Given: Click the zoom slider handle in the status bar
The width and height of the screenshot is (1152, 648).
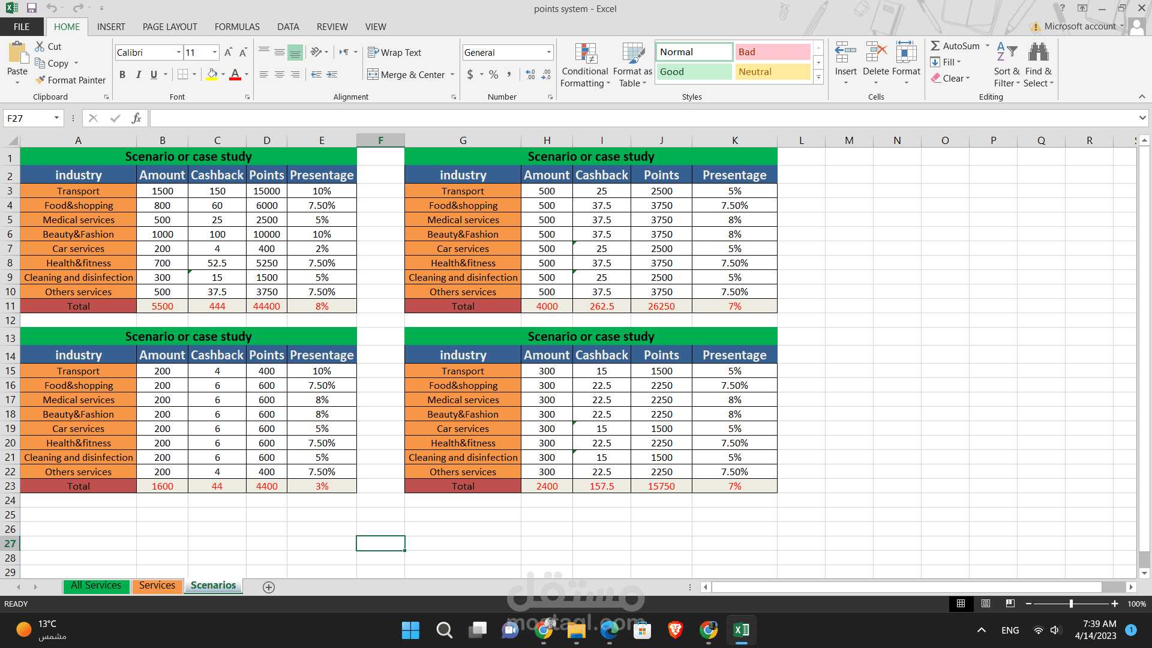Looking at the screenshot, I should (1071, 604).
